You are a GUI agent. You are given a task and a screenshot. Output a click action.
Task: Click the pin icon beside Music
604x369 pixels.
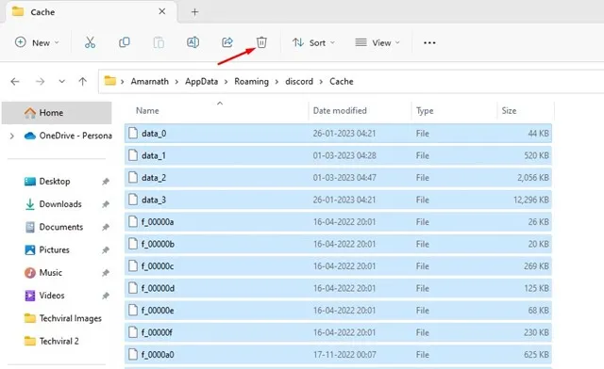[x=106, y=273]
